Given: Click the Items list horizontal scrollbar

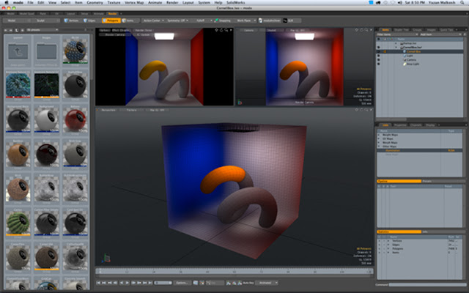Looking at the screenshot, I should pyautogui.click(x=391, y=119).
